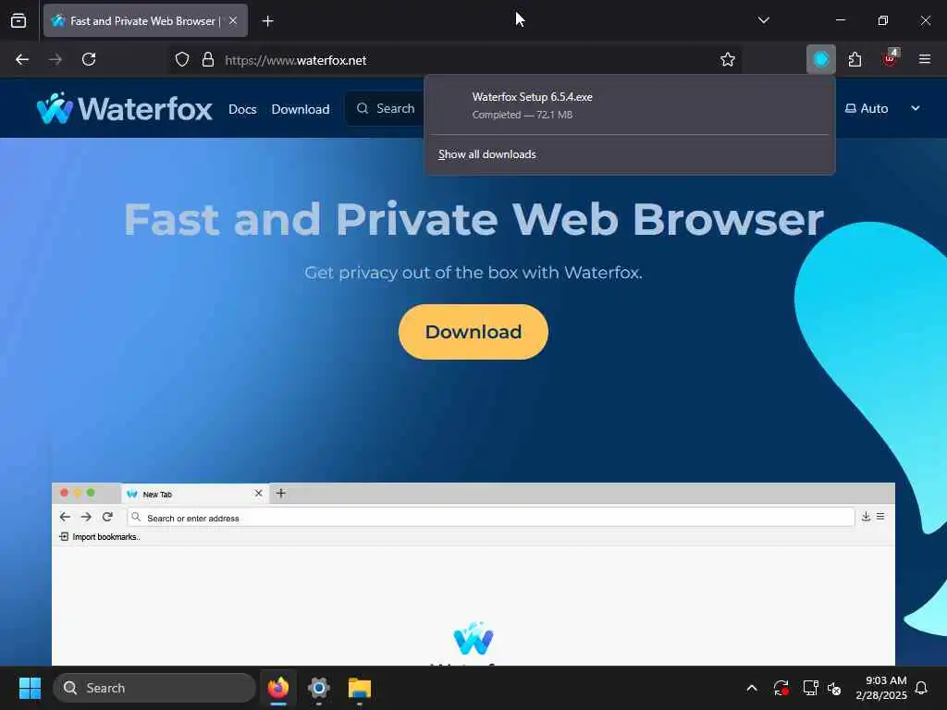The width and height of the screenshot is (947, 710).
Task: Toggle the downloads panel button
Action: (x=821, y=59)
